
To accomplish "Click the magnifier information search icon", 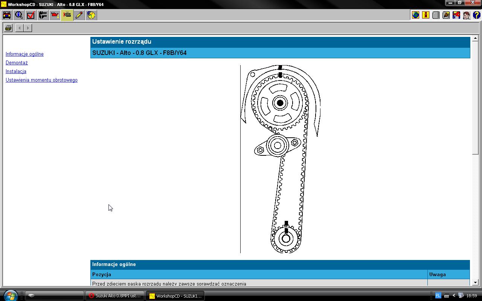I will pos(19,15).
